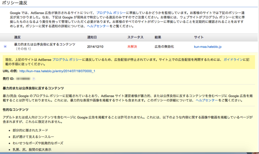The width and height of the screenshot is (259, 154).
Task: Click the 広告の無効化 result cell
Action: pyautogui.click(x=164, y=47)
